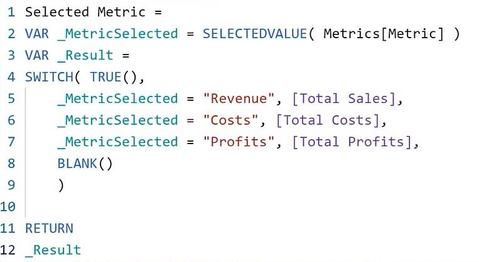Click the "Revenue" string literal
The image size is (479, 262).
[x=239, y=98]
